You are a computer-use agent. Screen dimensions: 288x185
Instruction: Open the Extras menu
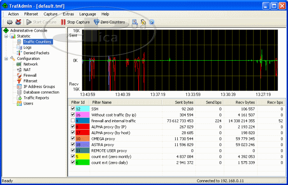tap(69, 14)
